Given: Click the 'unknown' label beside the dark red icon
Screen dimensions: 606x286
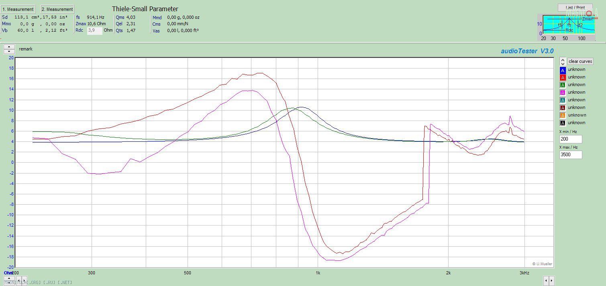Looking at the screenshot, I should [577, 108].
